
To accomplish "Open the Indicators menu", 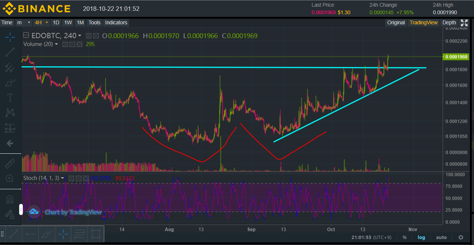I will (x=116, y=22).
